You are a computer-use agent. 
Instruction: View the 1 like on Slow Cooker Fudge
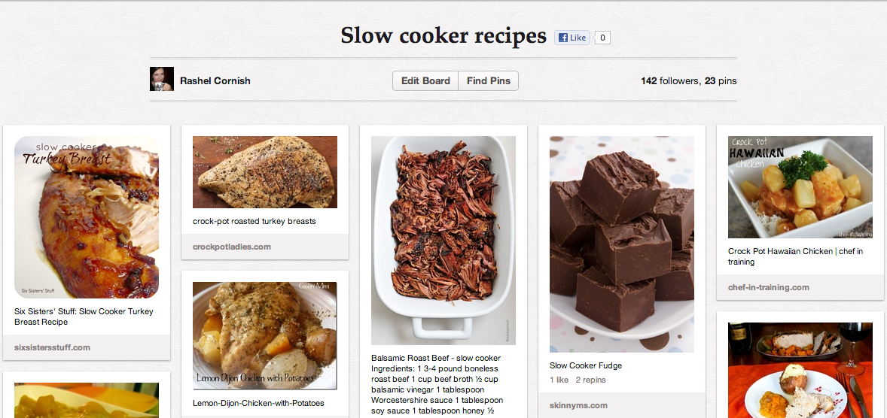(559, 380)
